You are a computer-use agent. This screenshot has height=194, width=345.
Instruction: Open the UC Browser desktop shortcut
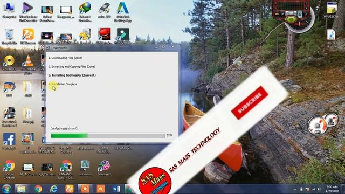coord(28,36)
